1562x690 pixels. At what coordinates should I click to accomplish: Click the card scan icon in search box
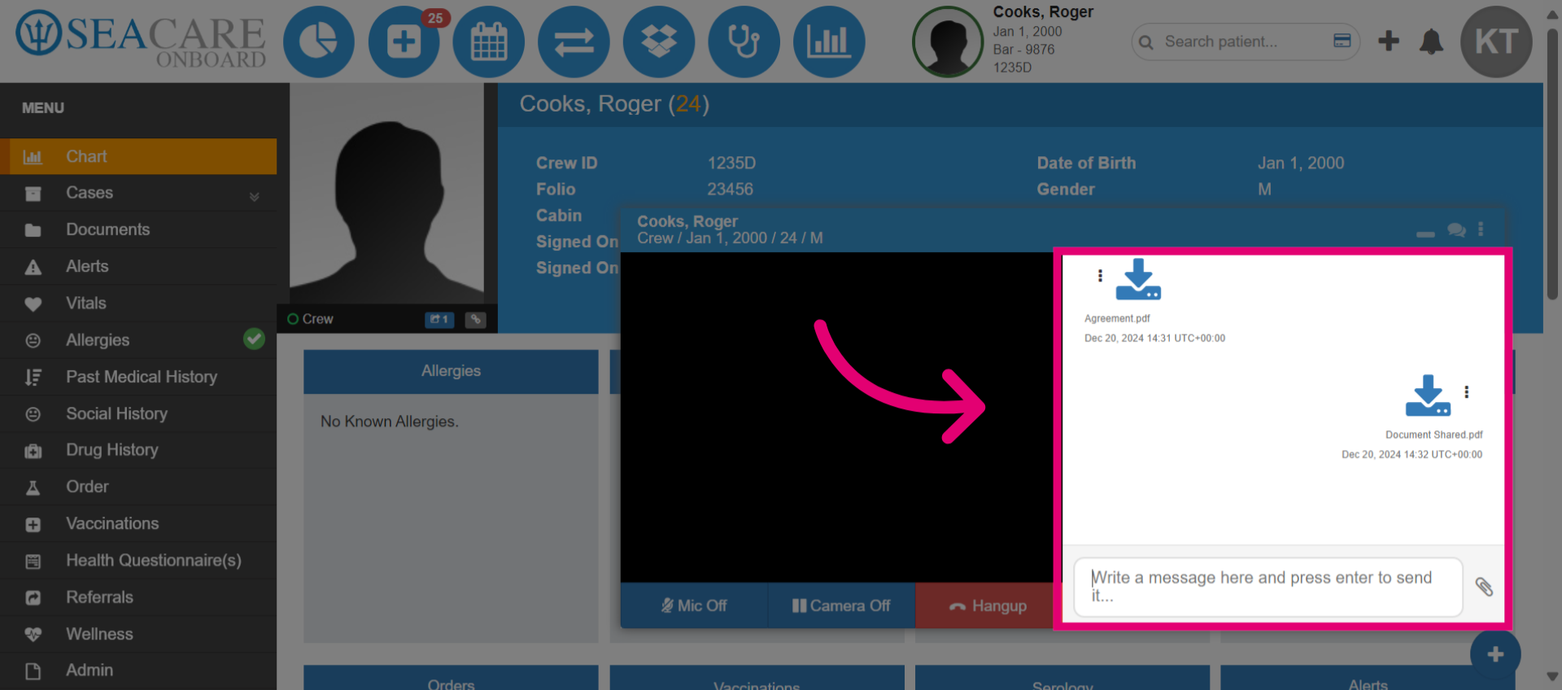click(1342, 41)
